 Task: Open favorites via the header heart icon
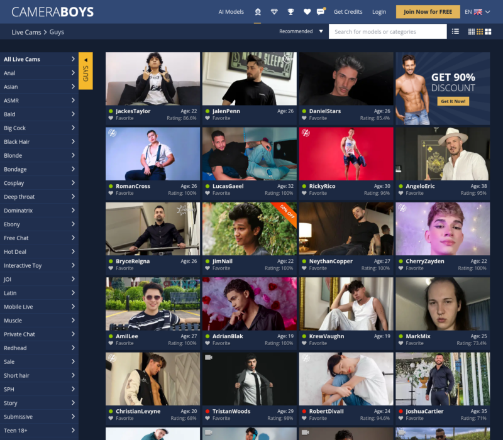point(307,12)
